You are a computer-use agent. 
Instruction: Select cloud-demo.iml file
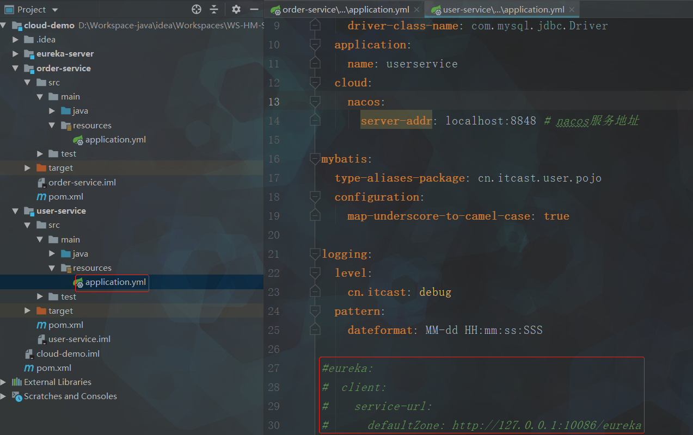pos(68,353)
